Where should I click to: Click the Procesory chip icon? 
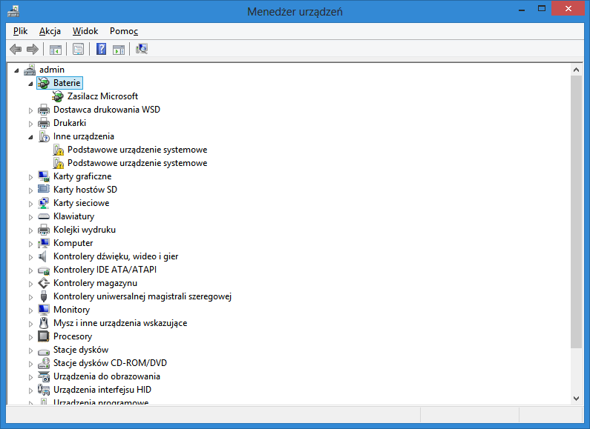pos(44,336)
